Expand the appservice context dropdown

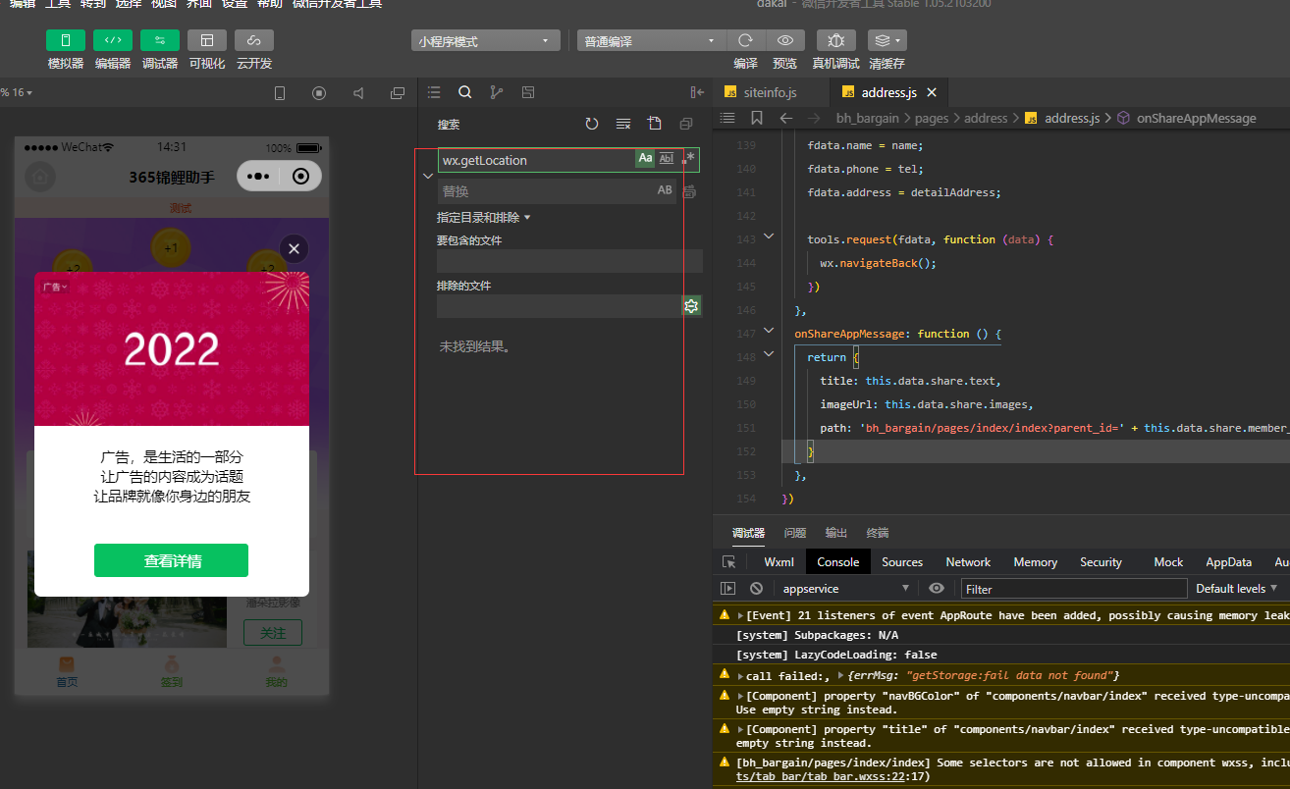click(x=844, y=589)
